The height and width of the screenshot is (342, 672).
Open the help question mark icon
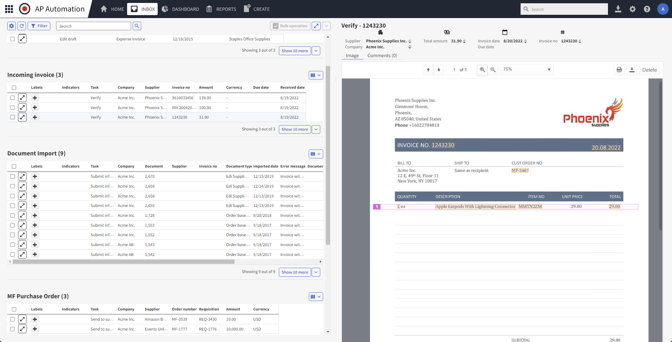[x=647, y=9]
